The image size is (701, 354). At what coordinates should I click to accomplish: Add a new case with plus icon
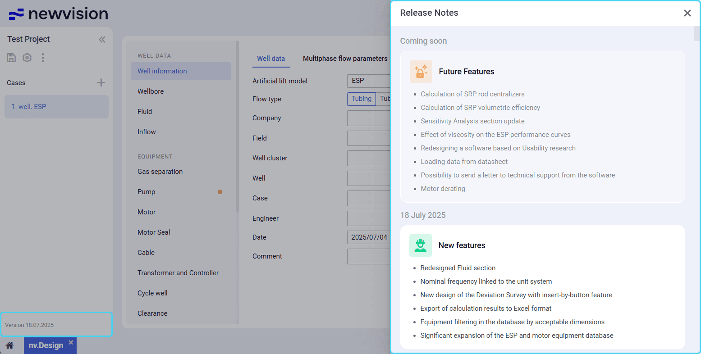pos(101,82)
